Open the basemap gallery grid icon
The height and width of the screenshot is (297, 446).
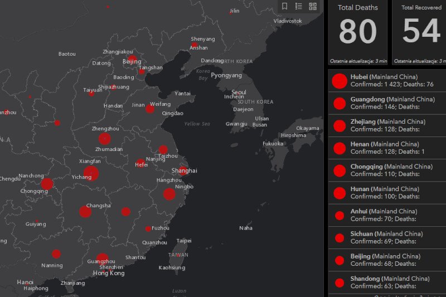coord(313,7)
